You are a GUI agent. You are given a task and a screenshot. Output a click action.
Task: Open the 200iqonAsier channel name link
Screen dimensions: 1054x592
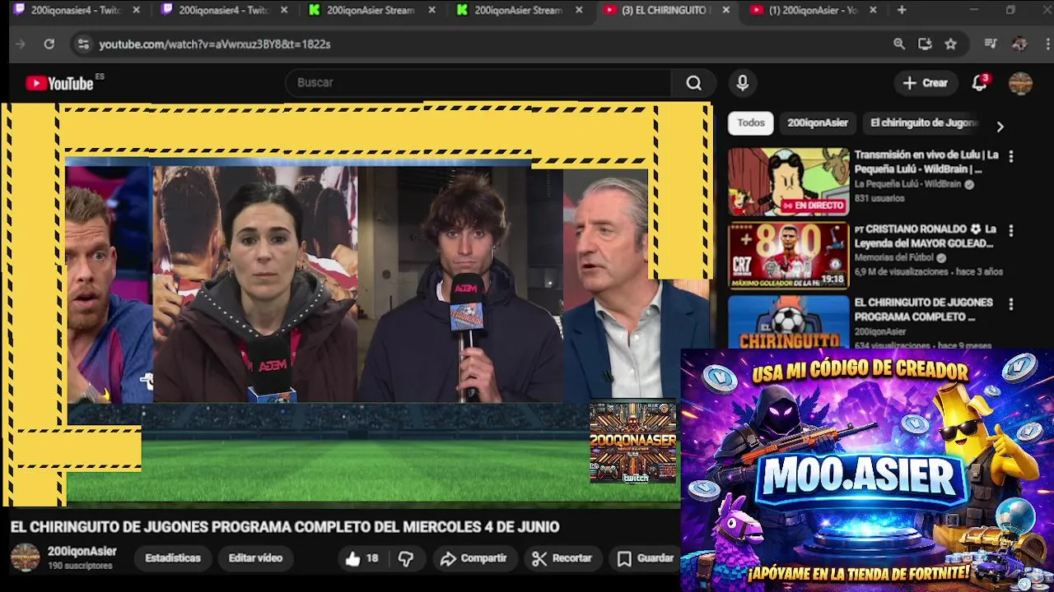pyautogui.click(x=82, y=552)
